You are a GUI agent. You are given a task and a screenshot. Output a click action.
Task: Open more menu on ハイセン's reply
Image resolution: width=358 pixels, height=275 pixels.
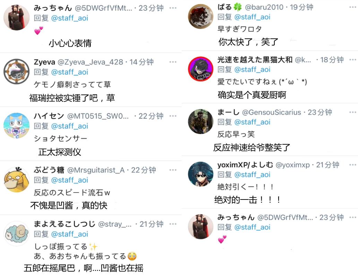tap(173, 116)
